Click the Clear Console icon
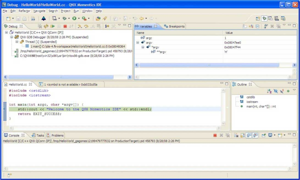The height and width of the screenshot is (180, 300). (x=236, y=135)
